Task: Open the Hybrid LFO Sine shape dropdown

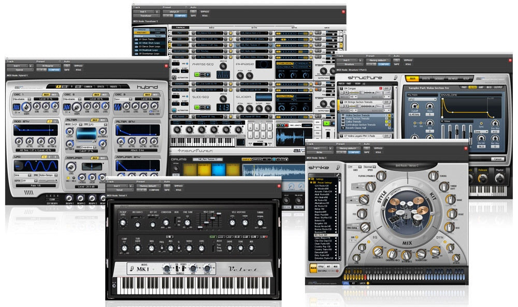Action: [x=21, y=176]
